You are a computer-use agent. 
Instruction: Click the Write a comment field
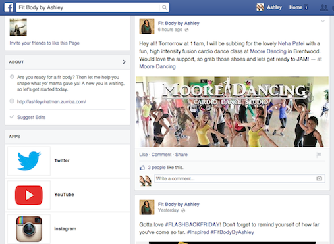(240, 178)
